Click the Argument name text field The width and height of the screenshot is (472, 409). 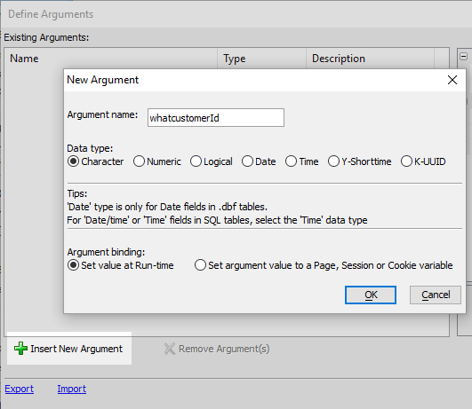[x=216, y=117]
